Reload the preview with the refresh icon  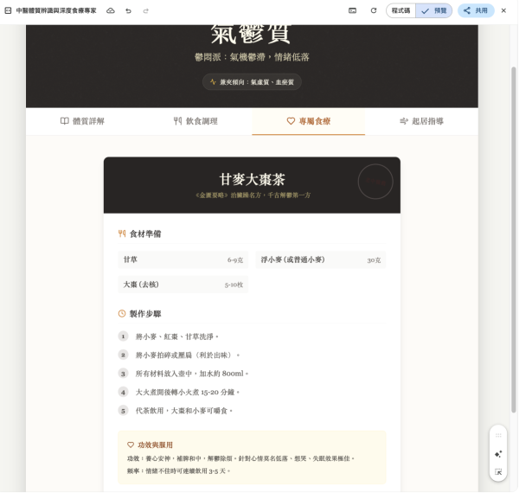(x=374, y=10)
